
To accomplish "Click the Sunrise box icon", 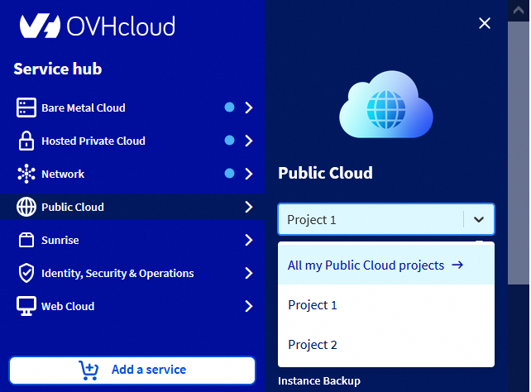I will [26, 240].
